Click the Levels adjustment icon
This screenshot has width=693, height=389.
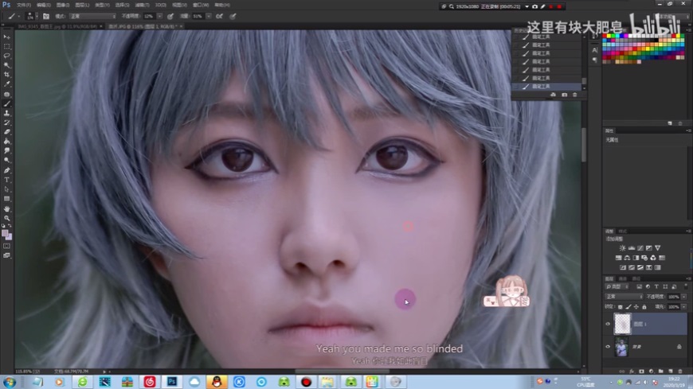click(632, 248)
